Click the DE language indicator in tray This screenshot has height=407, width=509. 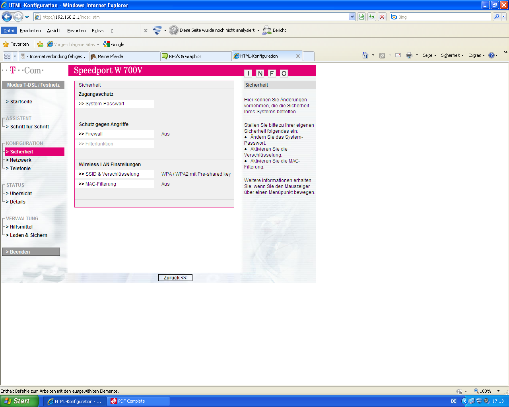[454, 401]
